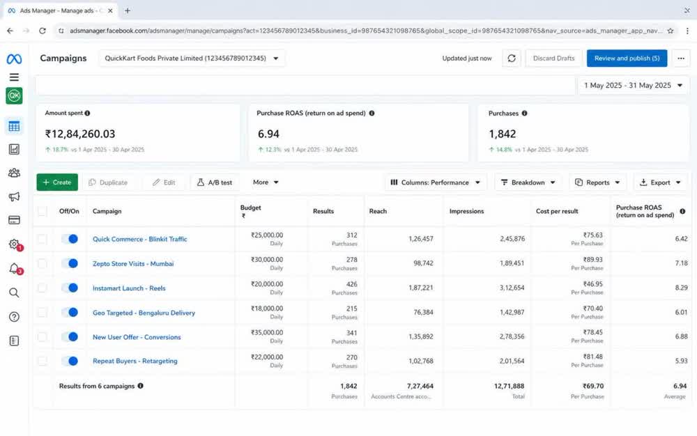Select the Ads Manager browser tab

pos(61,10)
